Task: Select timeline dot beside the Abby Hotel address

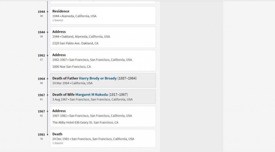Action: click(48, 111)
